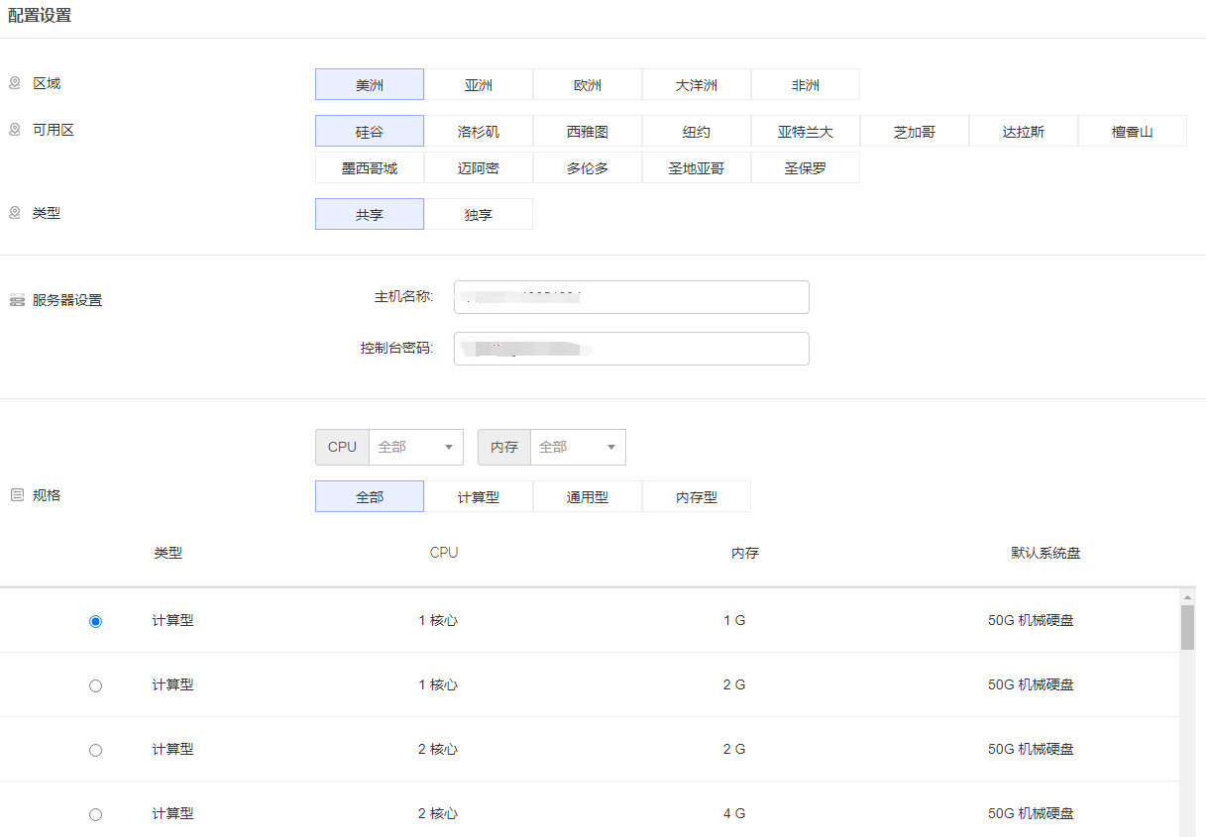
Task: Open the CPU filter dropdown
Action: coord(415,447)
